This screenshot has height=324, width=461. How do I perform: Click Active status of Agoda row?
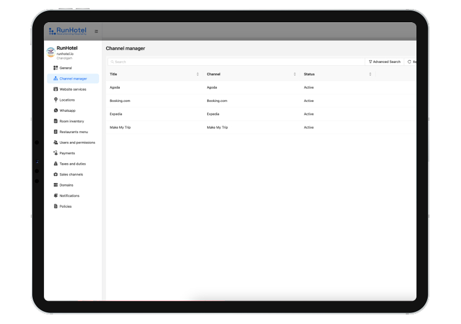coord(308,87)
